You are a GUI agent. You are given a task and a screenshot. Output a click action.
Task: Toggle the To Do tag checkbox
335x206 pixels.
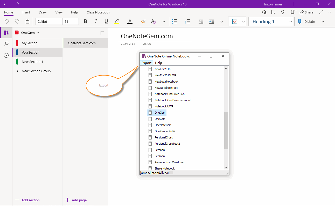click(x=235, y=21)
